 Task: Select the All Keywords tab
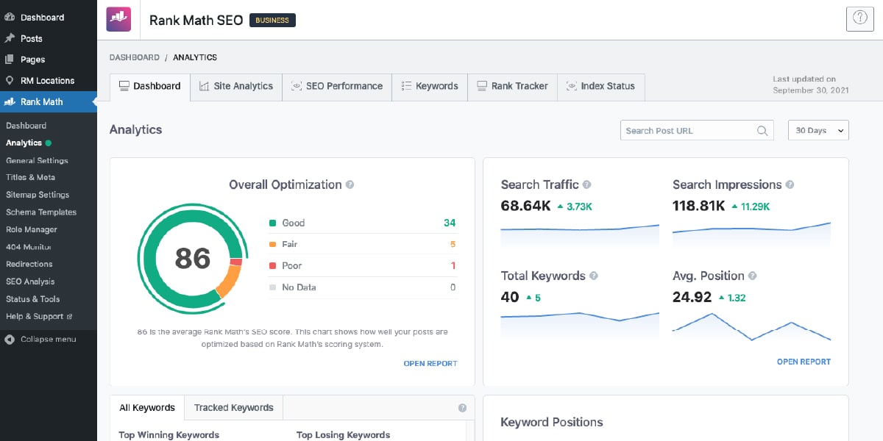coord(147,408)
